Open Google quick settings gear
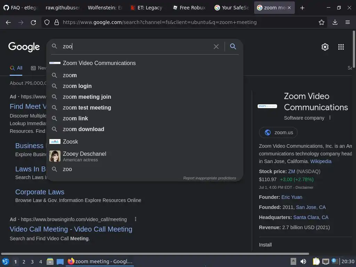This screenshot has height=267, width=356. (325, 47)
